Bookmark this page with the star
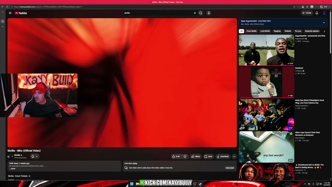Screen dimensions: 332x187 (x=298, y=7)
